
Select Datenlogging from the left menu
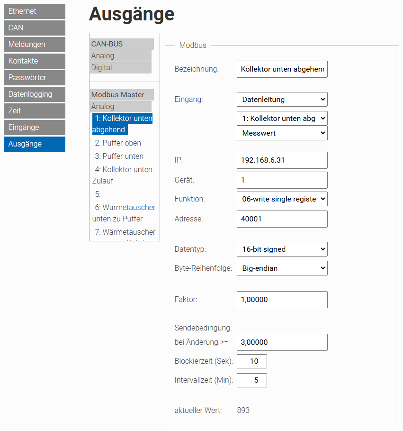pos(34,94)
